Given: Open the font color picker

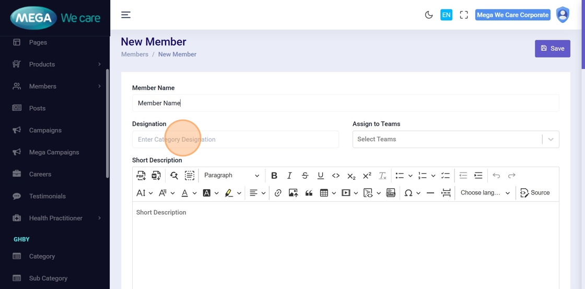Looking at the screenshot, I should [x=185, y=193].
